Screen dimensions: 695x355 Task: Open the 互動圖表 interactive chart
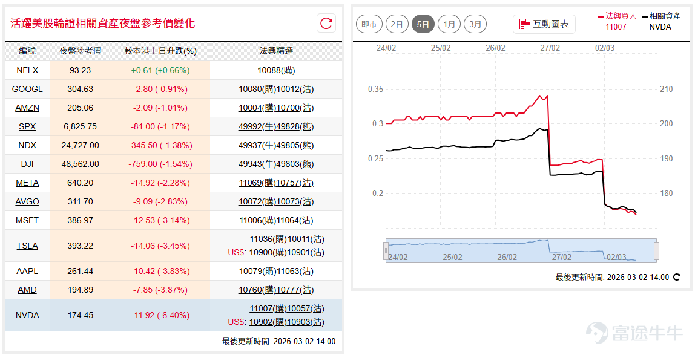(x=544, y=24)
